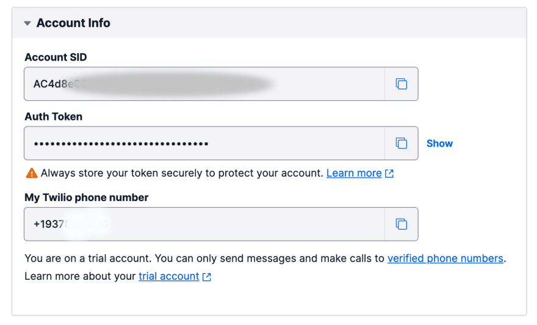Click the Auth Token label
This screenshot has height=325, width=537.
tap(54, 117)
